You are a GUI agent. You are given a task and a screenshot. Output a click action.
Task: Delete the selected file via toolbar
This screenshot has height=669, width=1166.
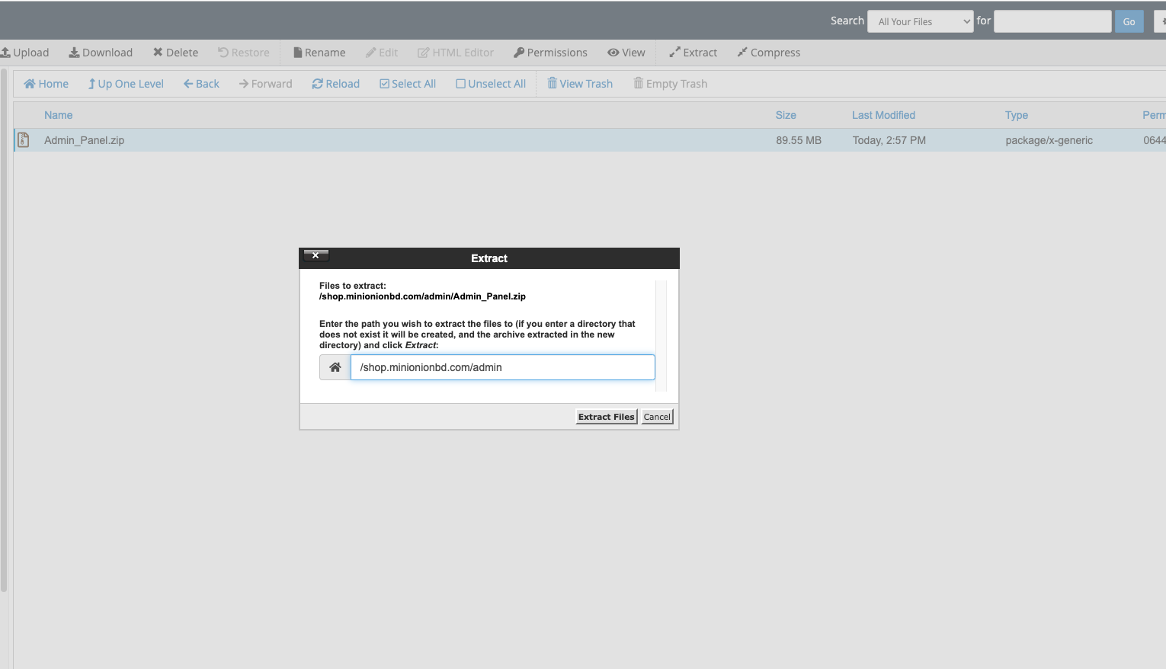[175, 53]
